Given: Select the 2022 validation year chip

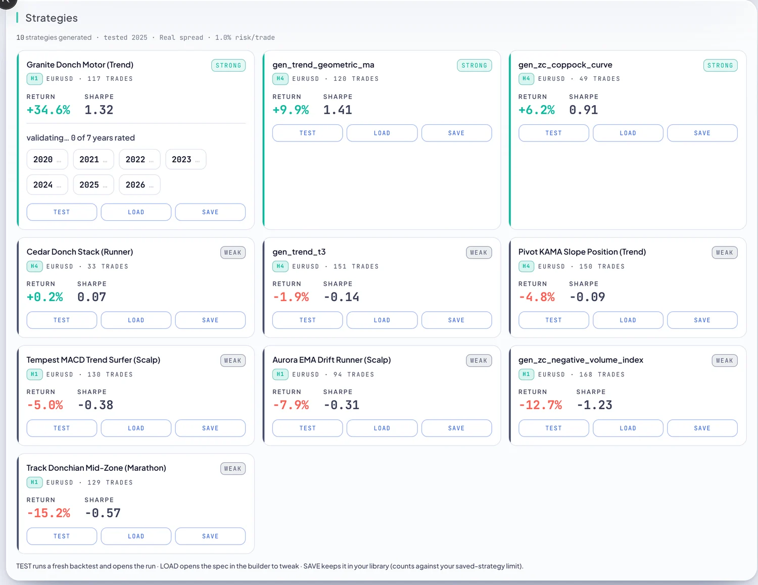Looking at the screenshot, I should pos(139,159).
